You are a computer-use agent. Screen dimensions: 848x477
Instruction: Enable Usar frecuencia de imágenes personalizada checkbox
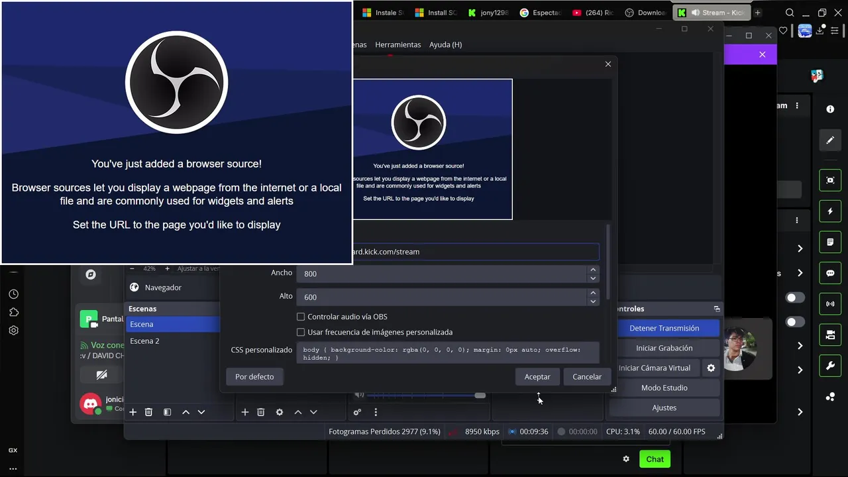point(301,332)
